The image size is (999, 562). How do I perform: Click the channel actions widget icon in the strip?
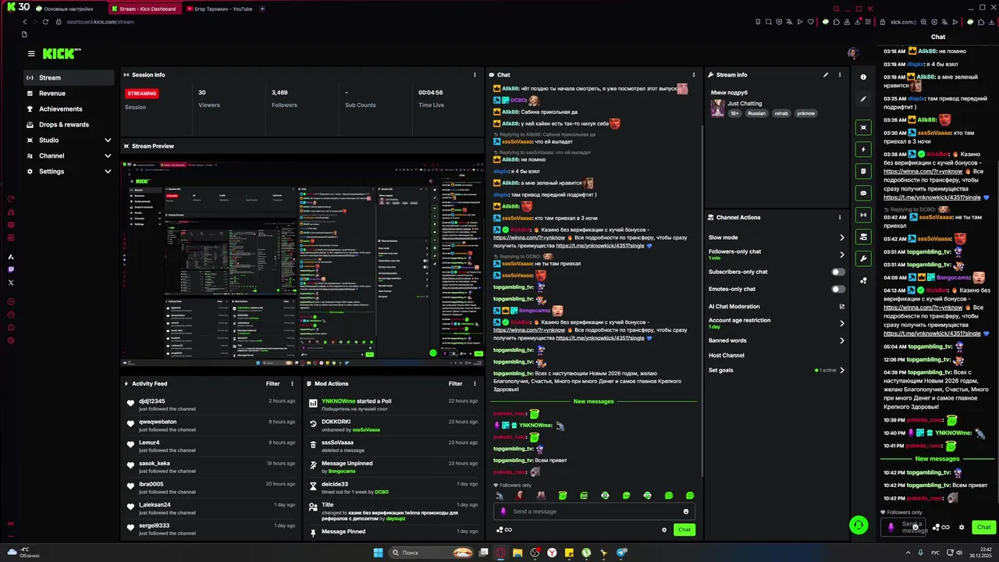863,237
